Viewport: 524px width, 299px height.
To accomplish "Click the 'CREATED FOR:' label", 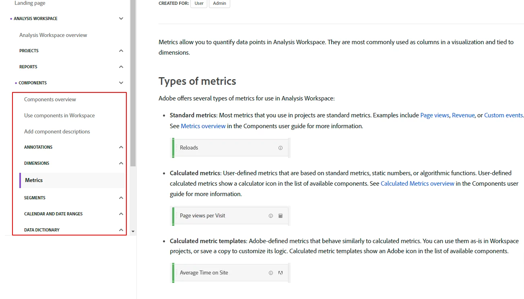I will click(x=173, y=3).
